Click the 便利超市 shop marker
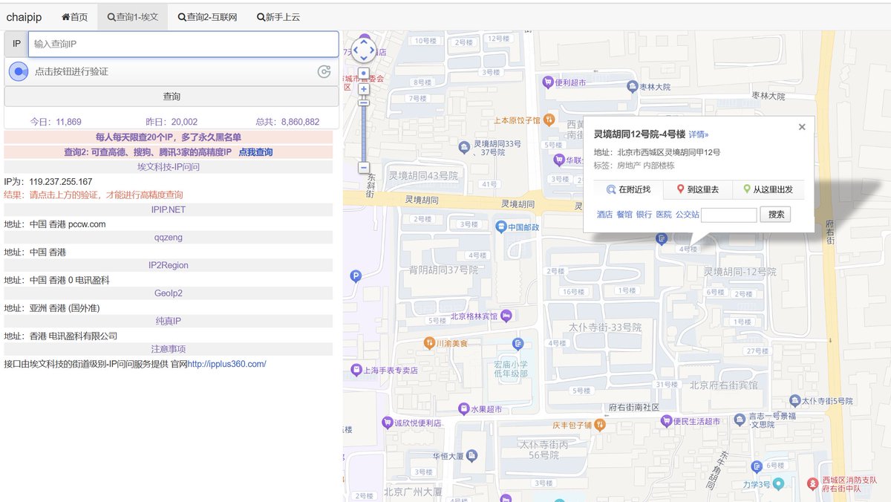The height and width of the screenshot is (502, 891). click(x=548, y=82)
